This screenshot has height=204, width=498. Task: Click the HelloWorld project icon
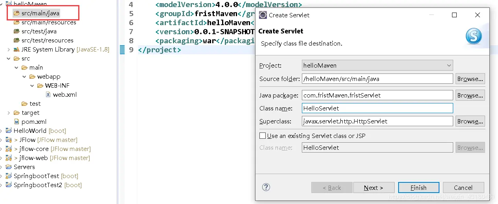(x=9, y=131)
